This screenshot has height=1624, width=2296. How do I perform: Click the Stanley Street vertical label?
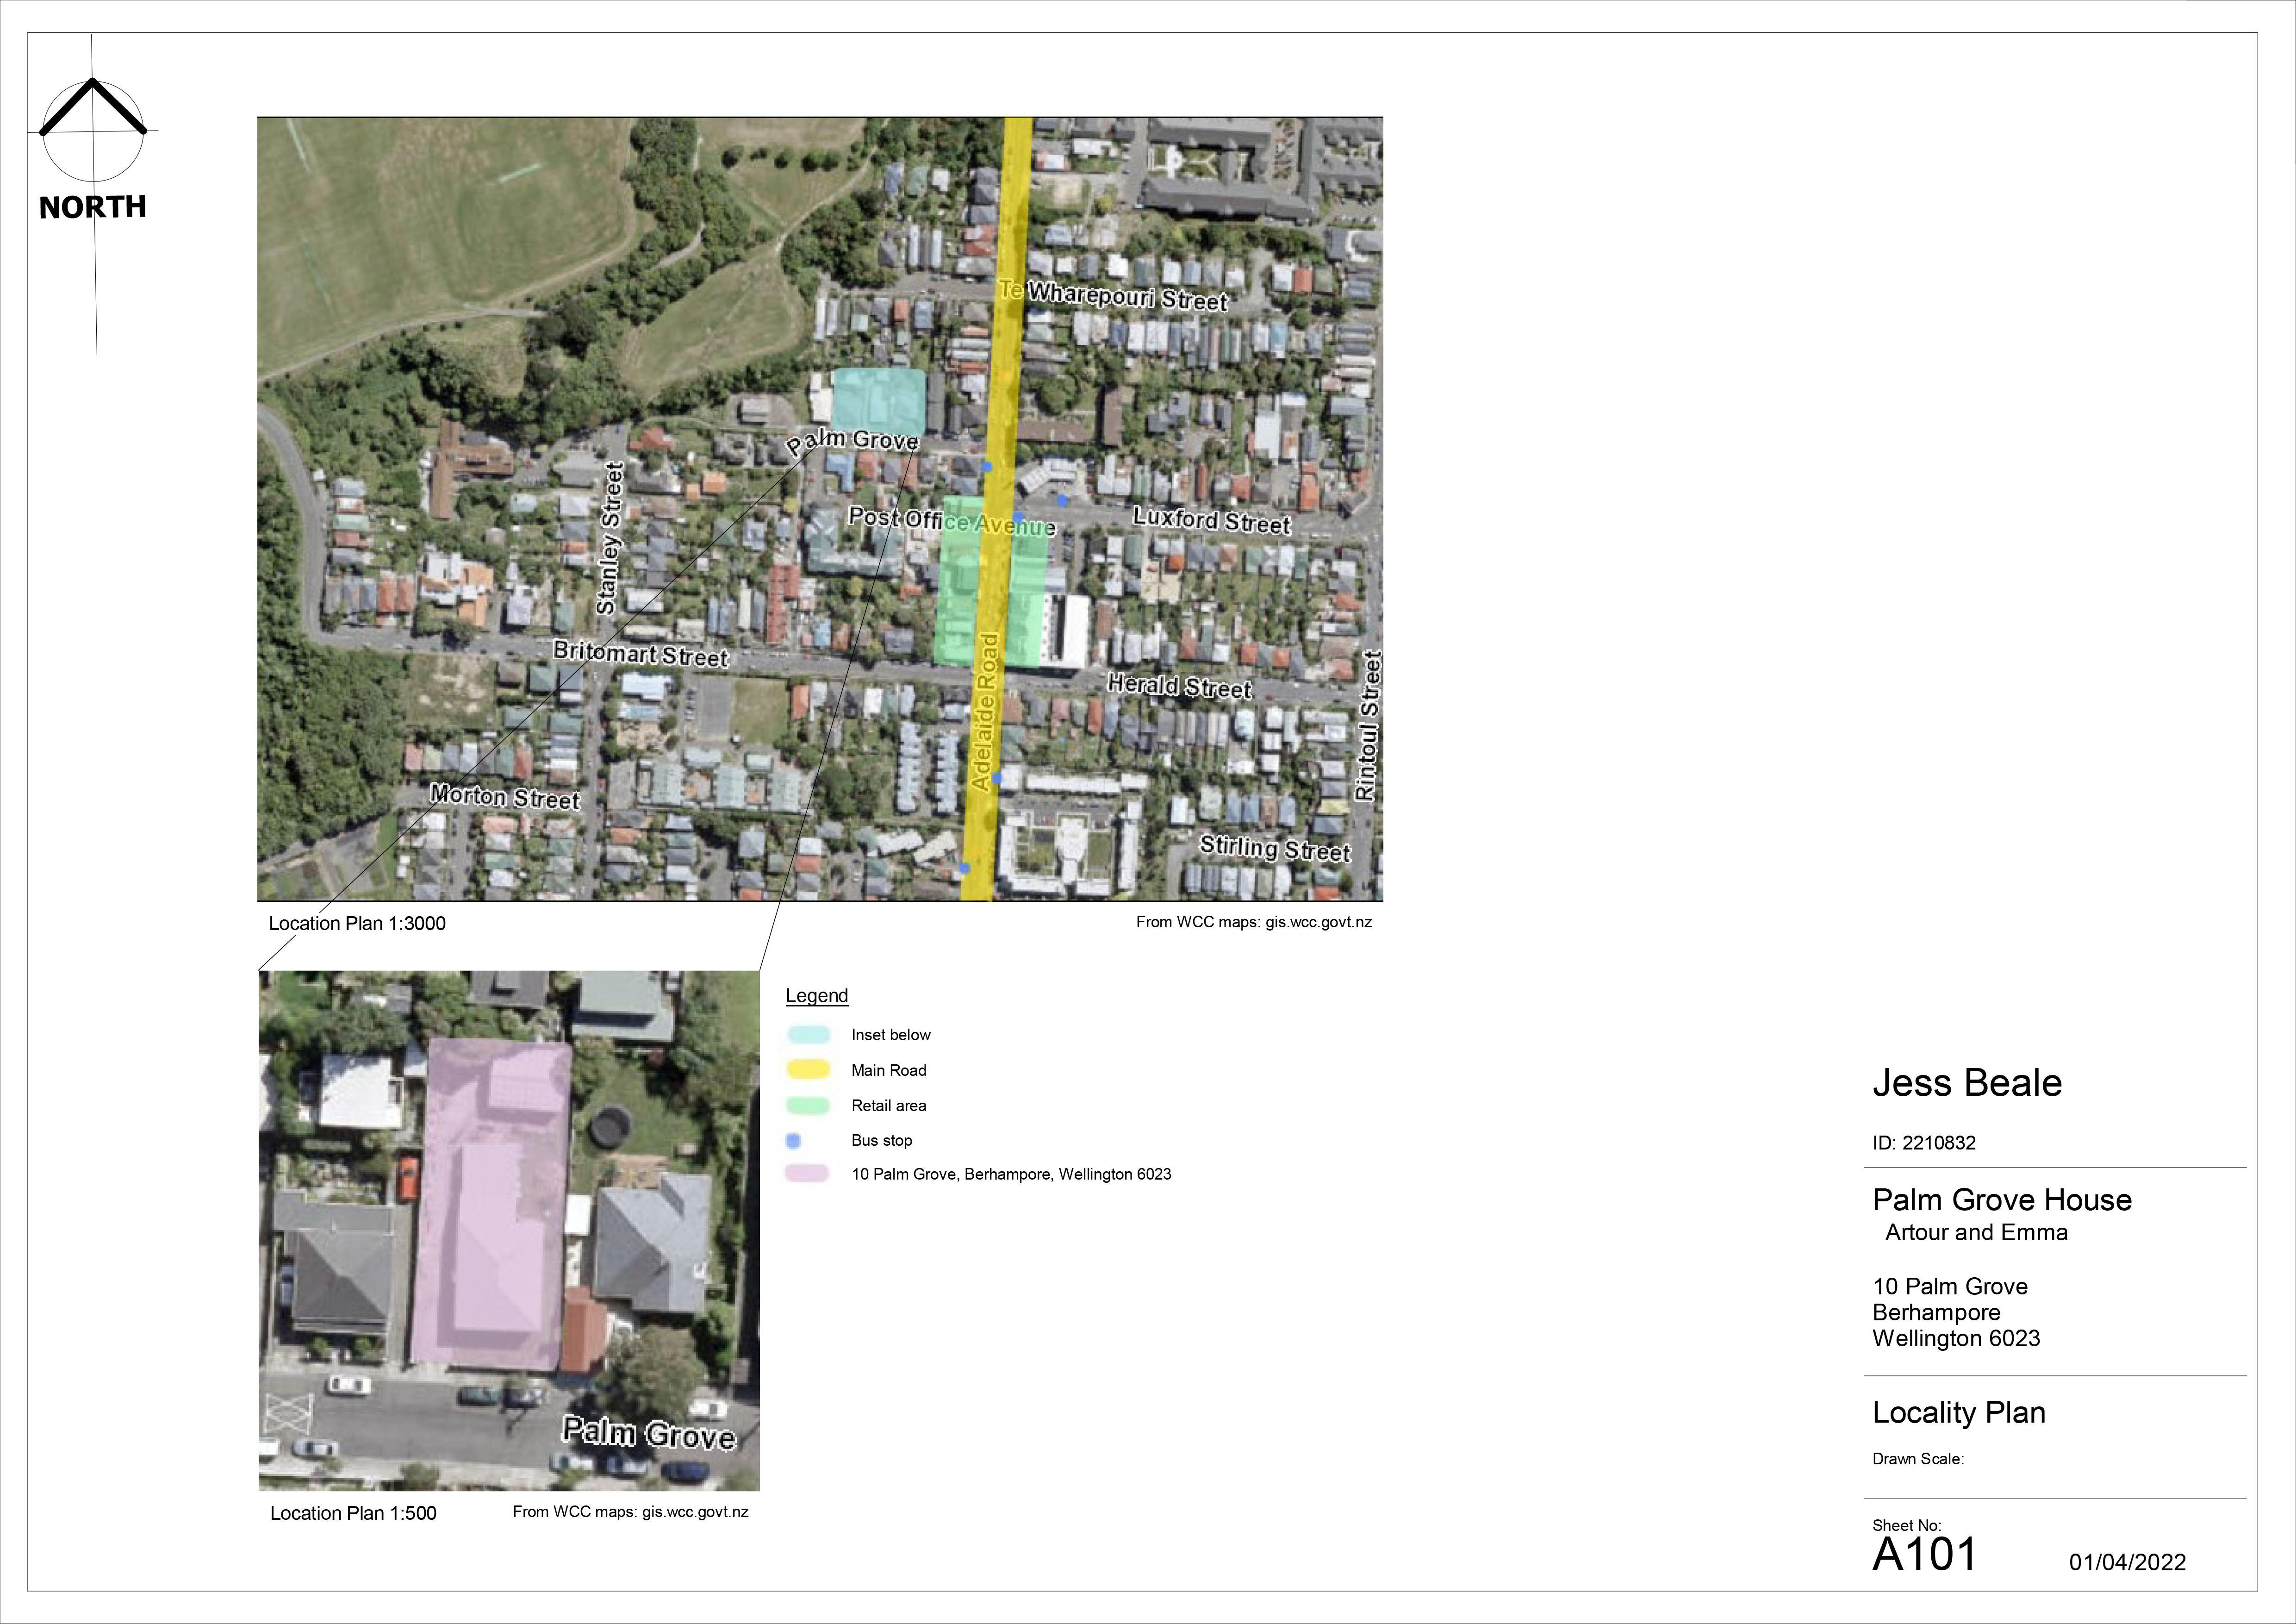pos(610,538)
